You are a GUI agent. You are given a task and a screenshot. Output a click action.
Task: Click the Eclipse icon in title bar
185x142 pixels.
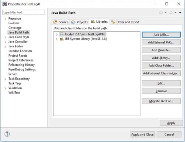click(x=5, y=4)
